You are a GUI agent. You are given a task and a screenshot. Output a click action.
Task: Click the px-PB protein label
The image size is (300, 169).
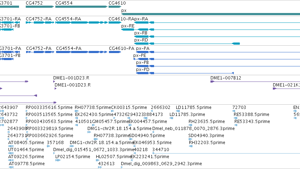pos(142,63)
